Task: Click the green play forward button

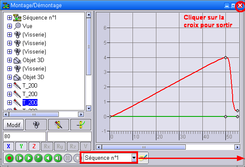Action: 29,158
